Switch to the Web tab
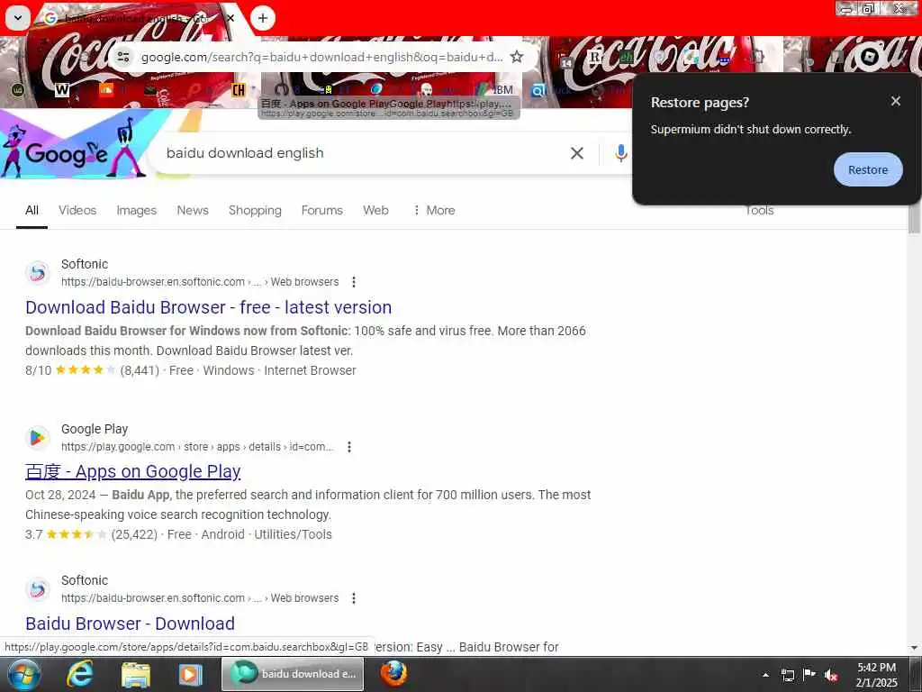The height and width of the screenshot is (692, 922). pyautogui.click(x=375, y=210)
